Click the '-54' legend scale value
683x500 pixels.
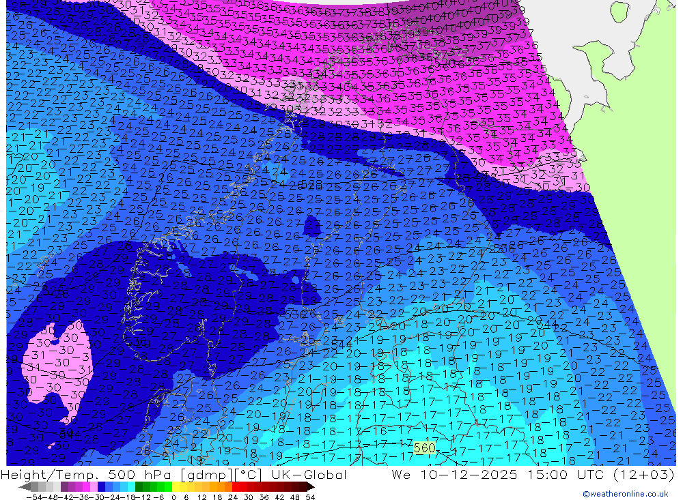(34, 497)
